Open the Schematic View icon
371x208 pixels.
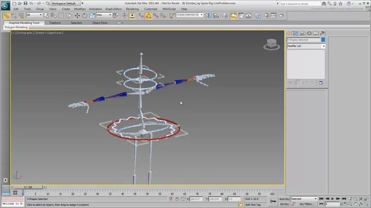click(249, 16)
